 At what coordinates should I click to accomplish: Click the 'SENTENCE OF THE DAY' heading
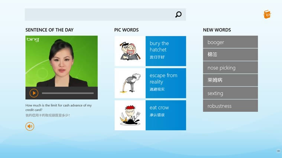[x=49, y=30]
